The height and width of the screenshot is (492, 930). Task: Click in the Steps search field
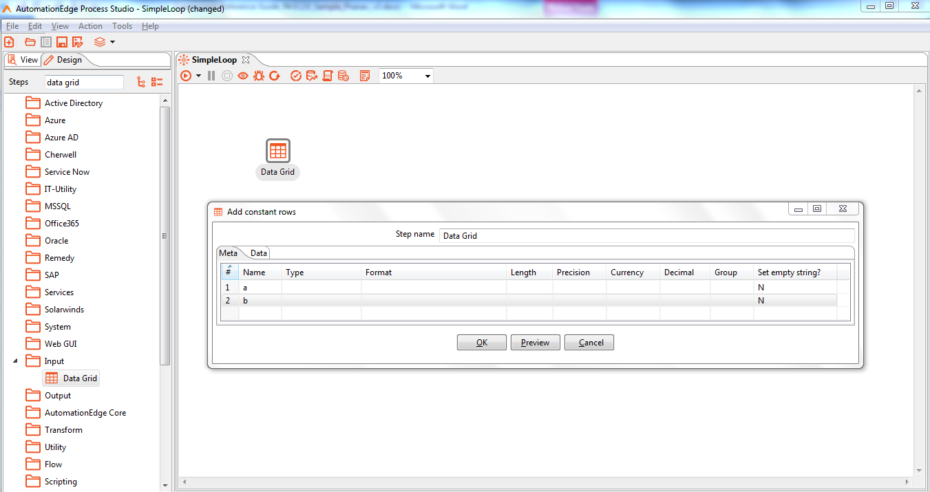pos(84,83)
